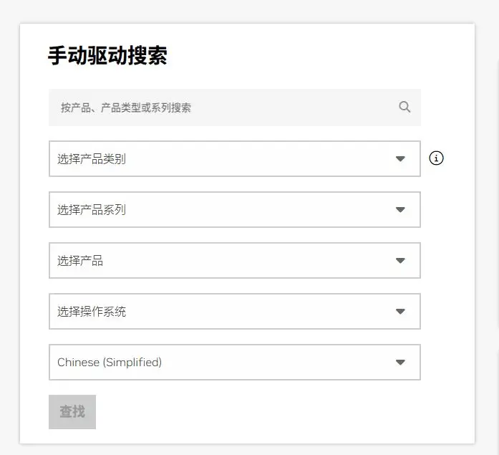Screen dimensions: 499x455
Task: Open the Chinese (Simplified) language selector
Action: 235,362
